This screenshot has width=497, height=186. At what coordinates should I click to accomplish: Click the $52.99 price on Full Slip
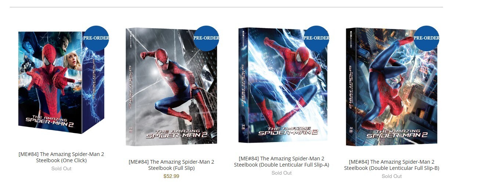coord(171,176)
